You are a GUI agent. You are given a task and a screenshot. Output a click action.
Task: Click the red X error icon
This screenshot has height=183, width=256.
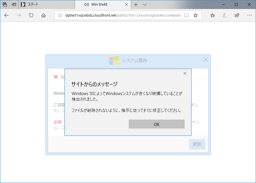(56, 77)
